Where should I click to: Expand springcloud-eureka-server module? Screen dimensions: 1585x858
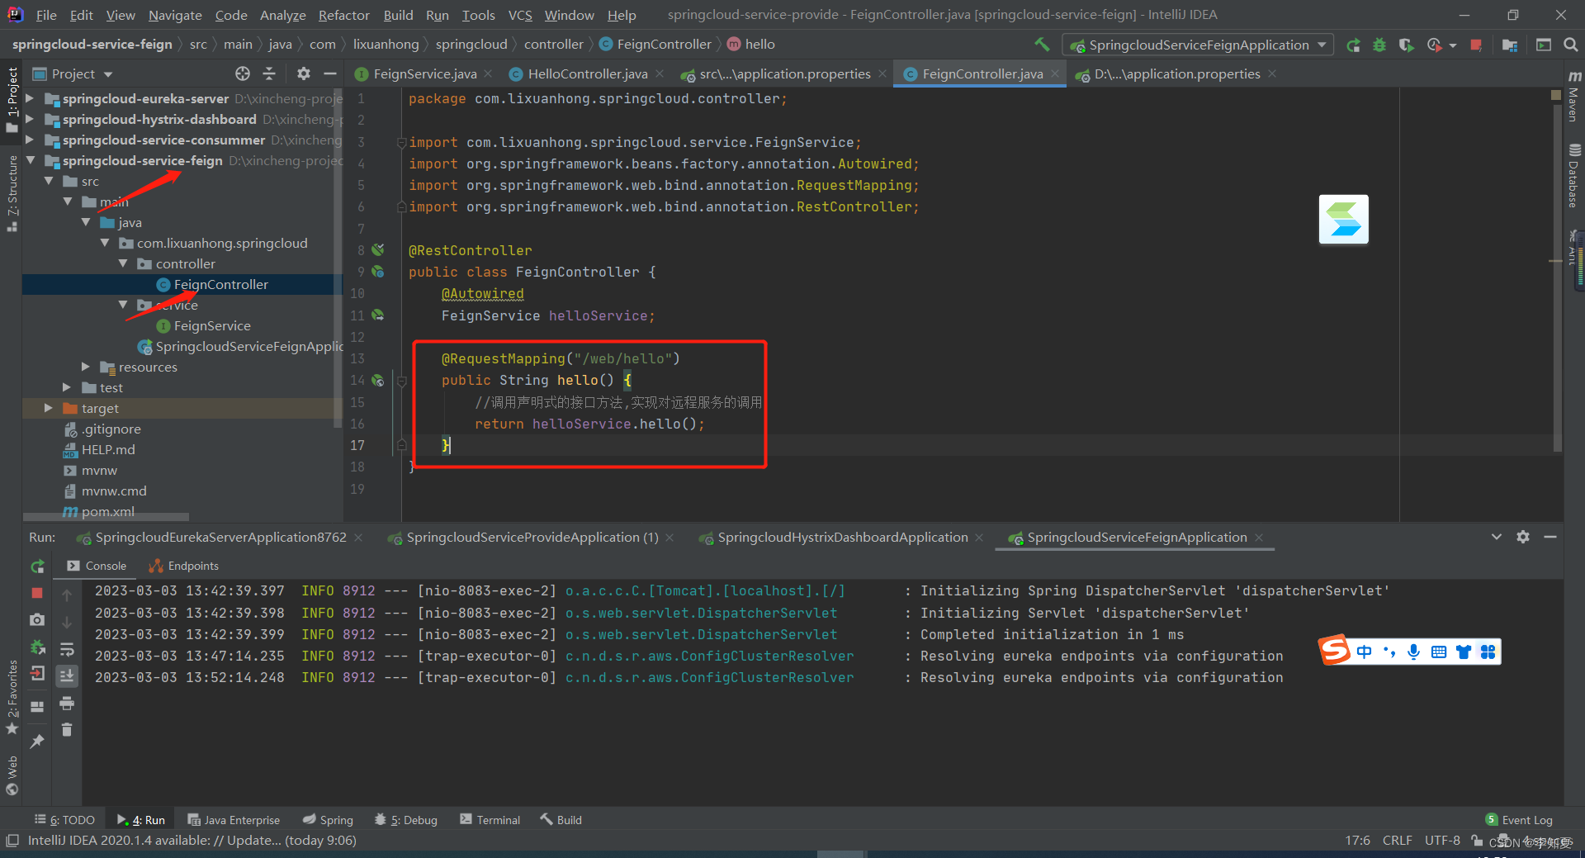[x=31, y=98]
